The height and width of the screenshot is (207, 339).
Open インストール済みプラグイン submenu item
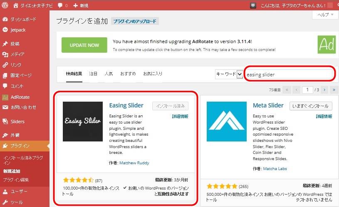pos(23,160)
